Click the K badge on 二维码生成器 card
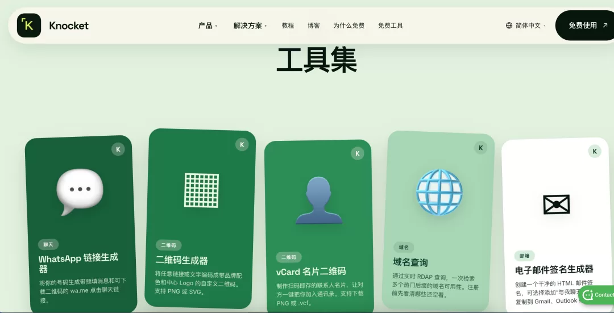Viewport: 614px width, 313px height. (x=242, y=144)
